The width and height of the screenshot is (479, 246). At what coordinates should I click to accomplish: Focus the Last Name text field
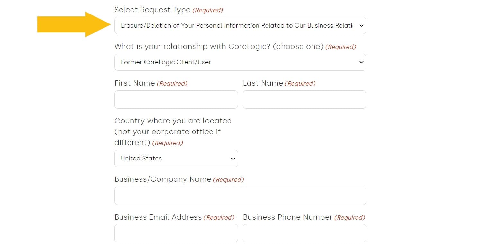pyautogui.click(x=304, y=99)
